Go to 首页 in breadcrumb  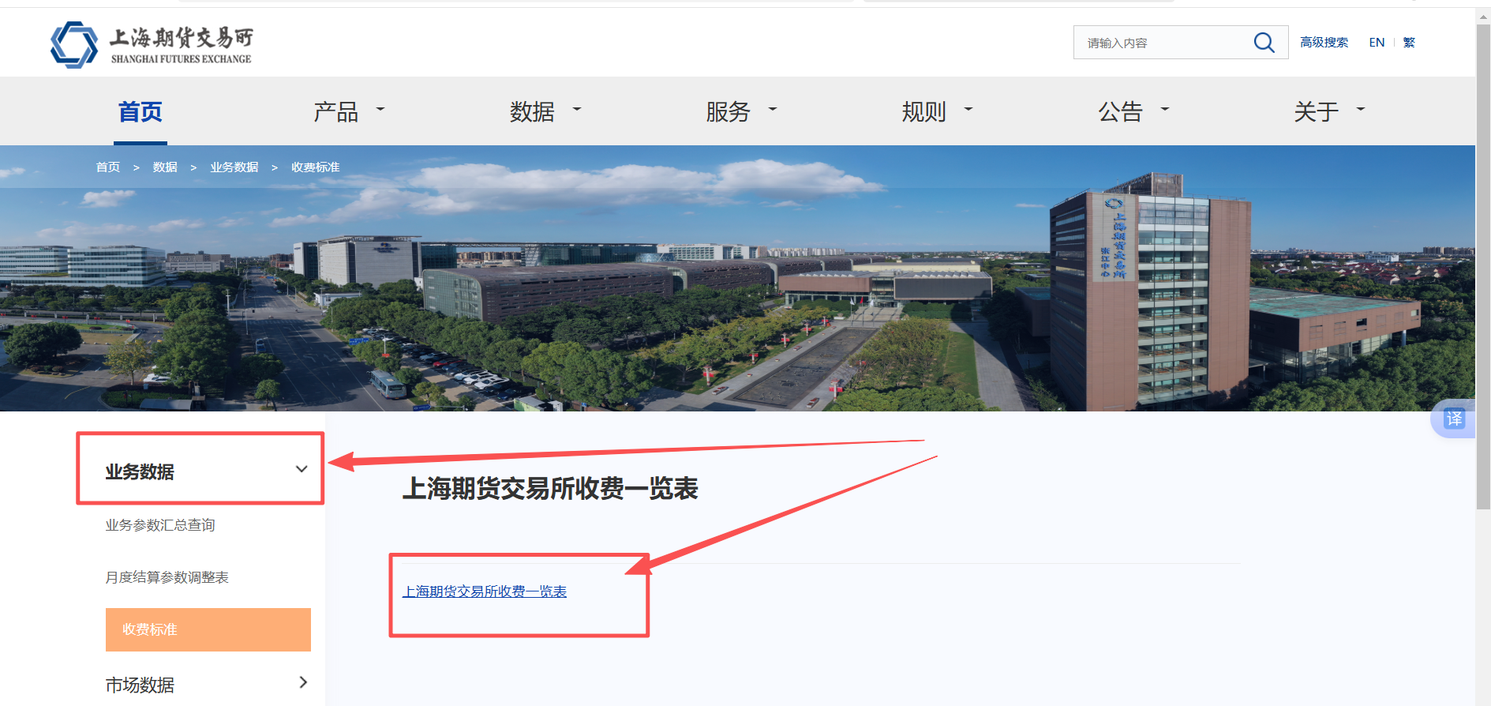click(x=108, y=167)
